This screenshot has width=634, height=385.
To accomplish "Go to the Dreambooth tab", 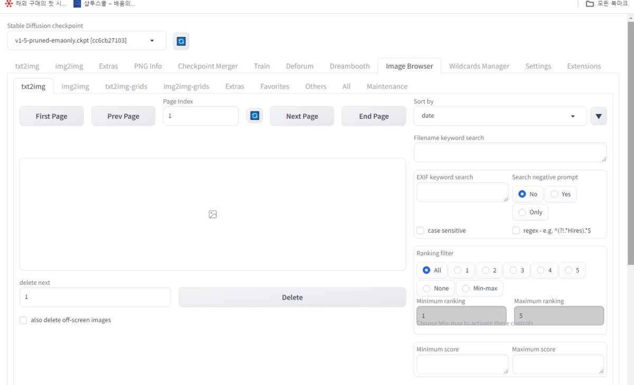I will click(x=350, y=66).
